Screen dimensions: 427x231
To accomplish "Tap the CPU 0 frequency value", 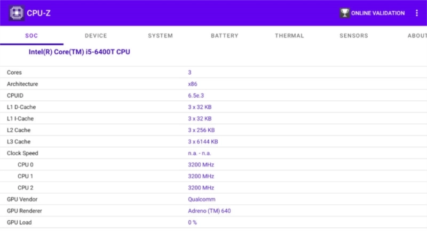I will tap(201, 165).
